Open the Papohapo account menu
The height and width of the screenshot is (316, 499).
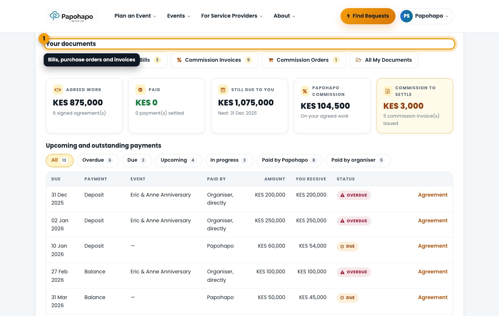coord(426,16)
